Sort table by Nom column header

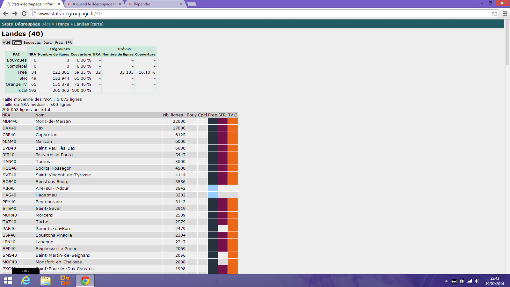click(x=40, y=115)
